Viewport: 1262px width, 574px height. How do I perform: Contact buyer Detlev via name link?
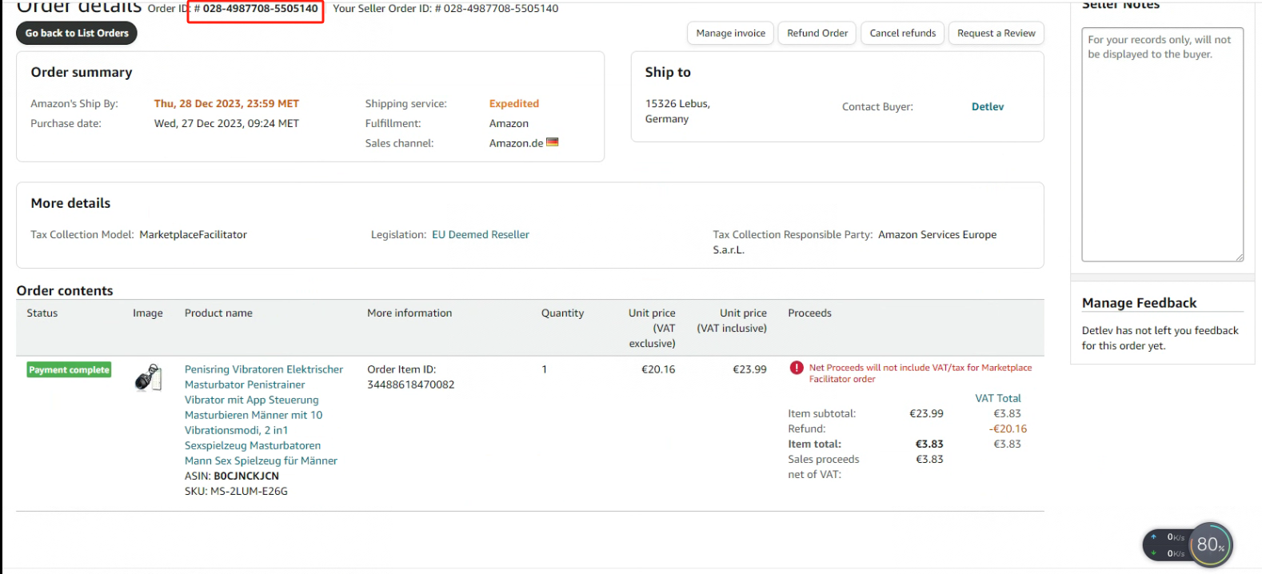coord(987,106)
